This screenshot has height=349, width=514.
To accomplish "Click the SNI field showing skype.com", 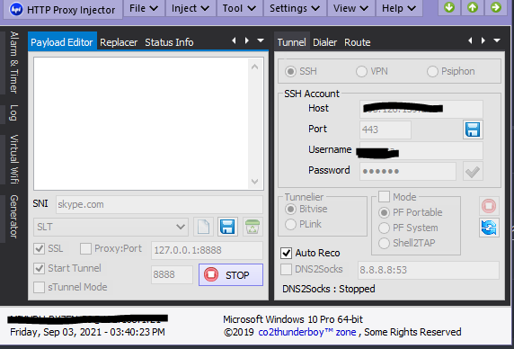I will [x=159, y=204].
